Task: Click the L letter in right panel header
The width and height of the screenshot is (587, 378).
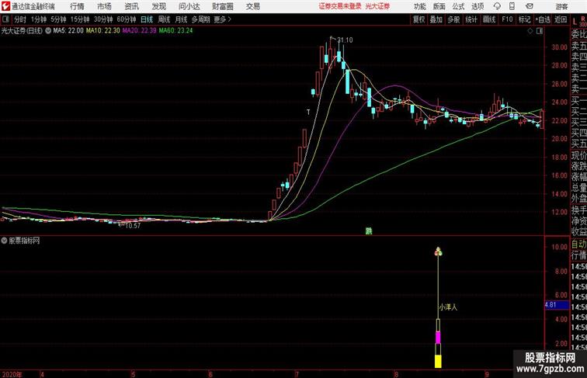Action: (x=575, y=22)
